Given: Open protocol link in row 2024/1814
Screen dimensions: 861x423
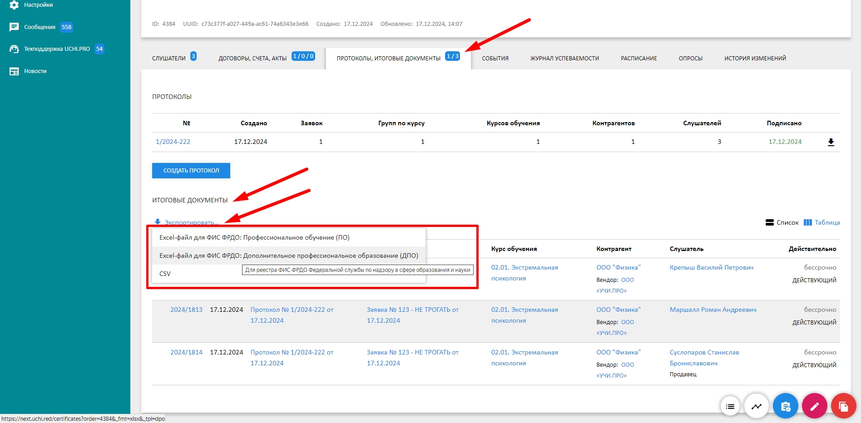Looking at the screenshot, I should [292, 358].
